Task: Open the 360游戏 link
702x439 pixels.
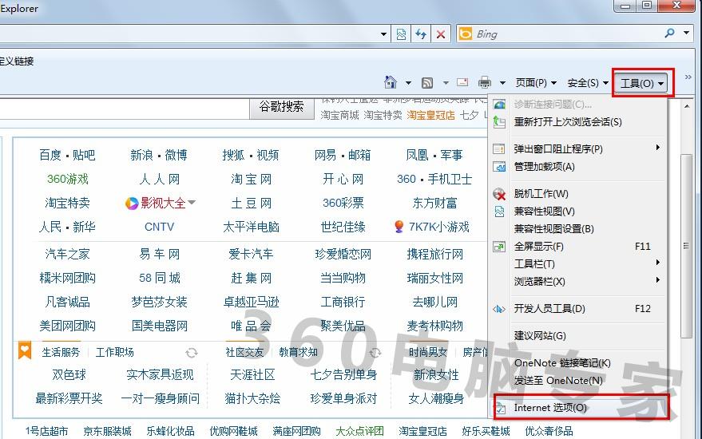Action: coord(68,179)
